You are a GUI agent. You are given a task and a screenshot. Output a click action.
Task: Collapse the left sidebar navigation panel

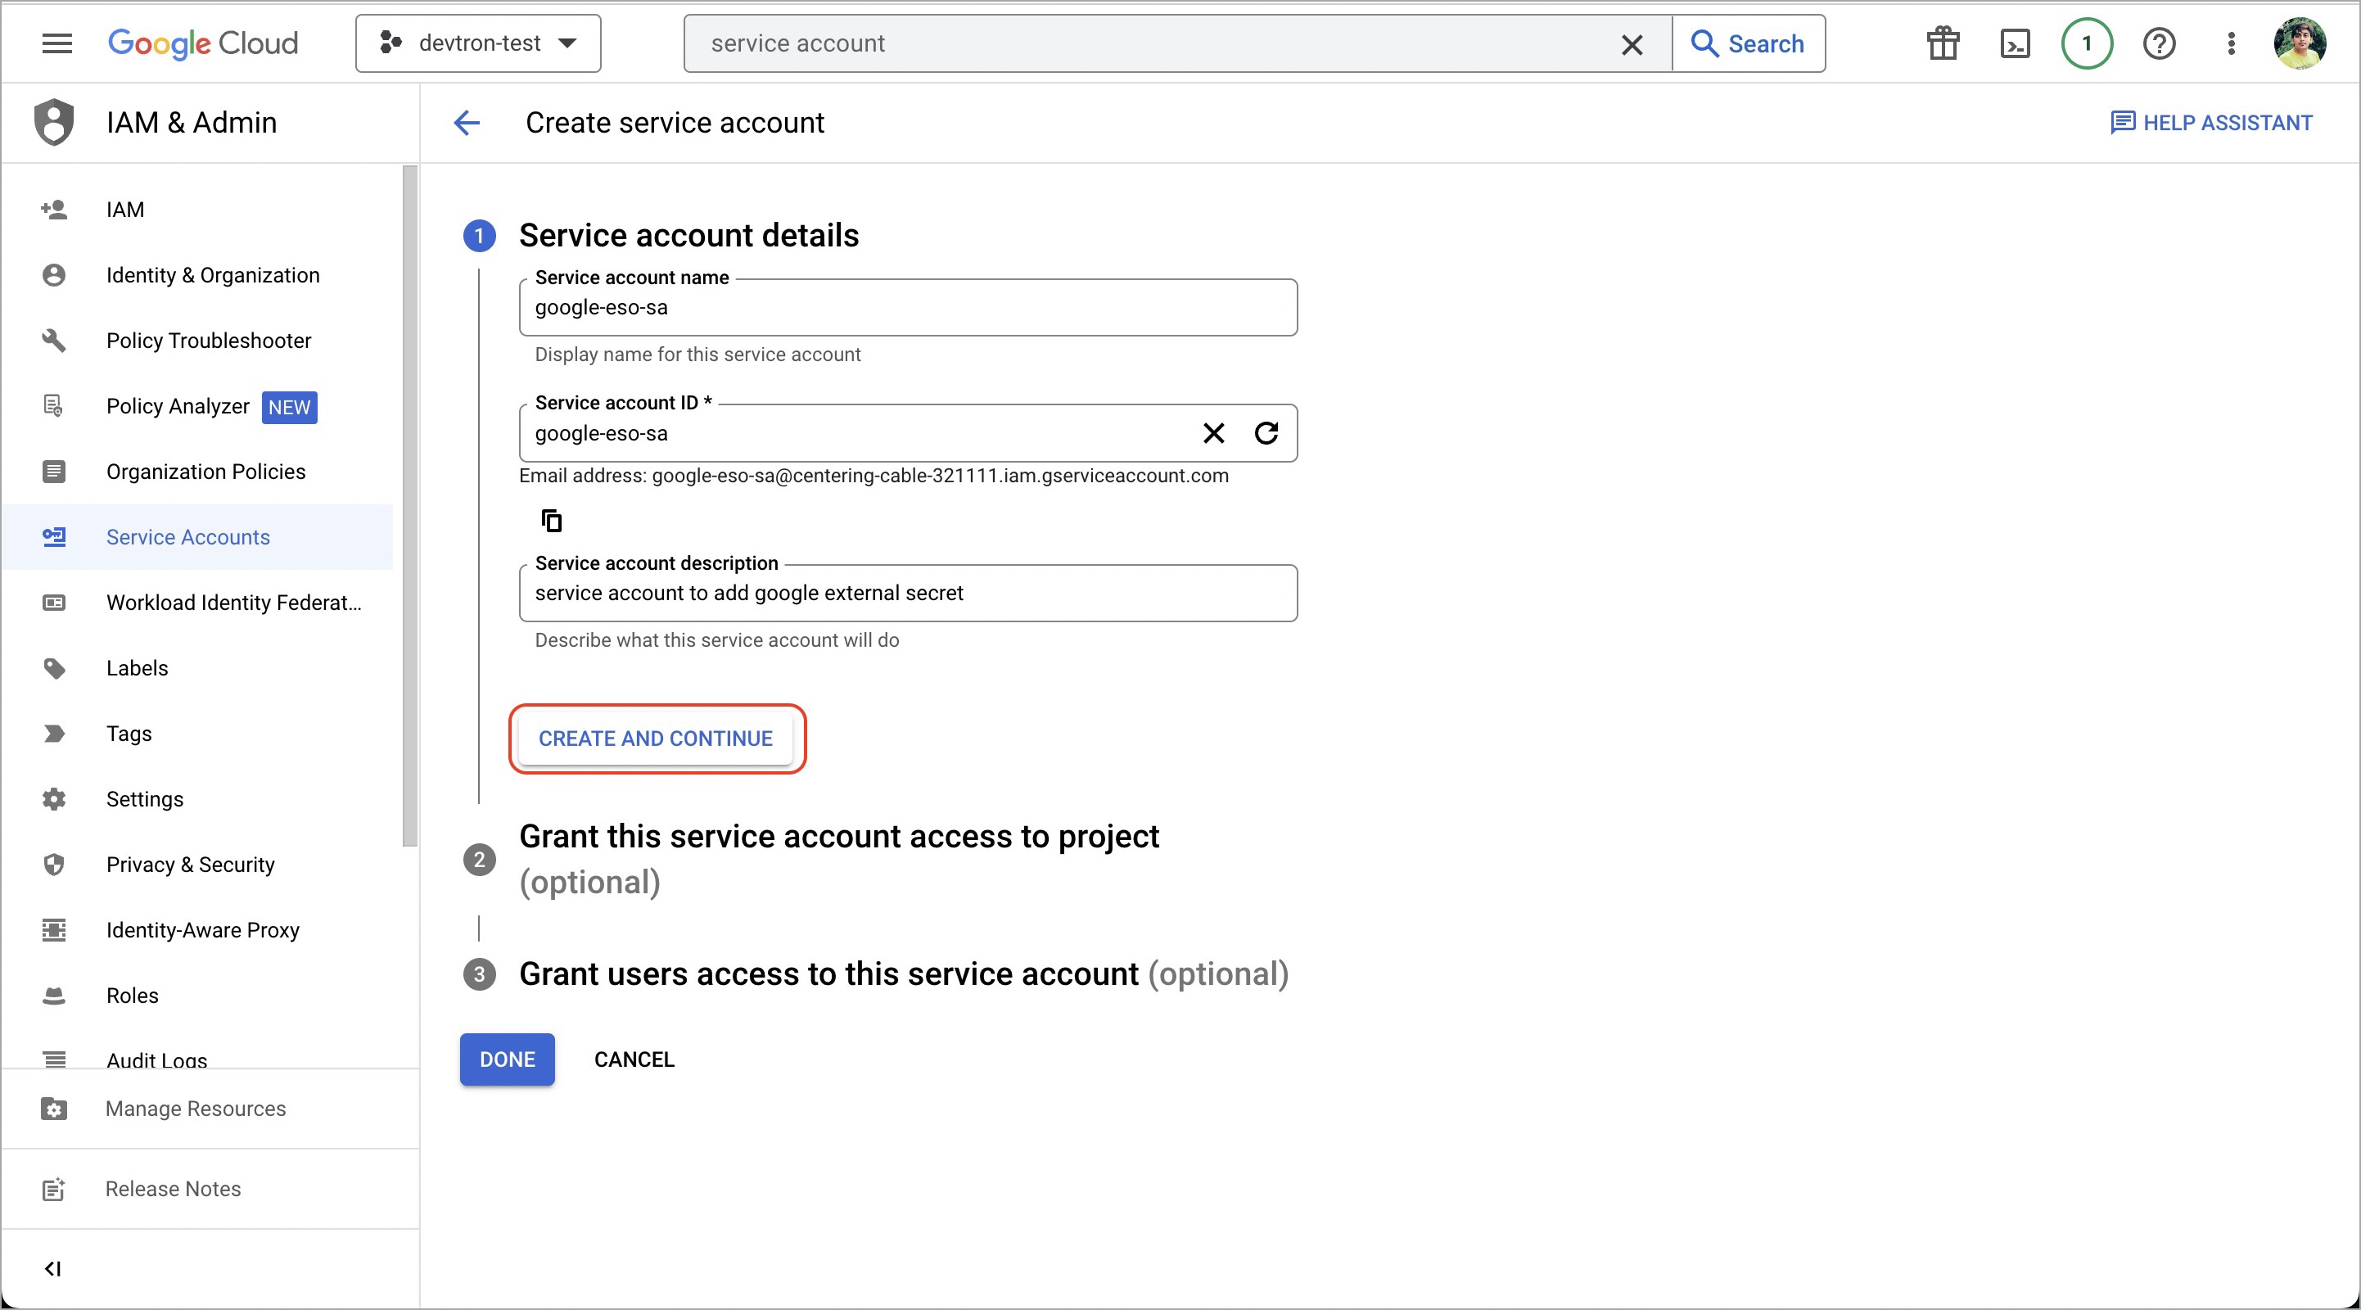pos(53,1269)
